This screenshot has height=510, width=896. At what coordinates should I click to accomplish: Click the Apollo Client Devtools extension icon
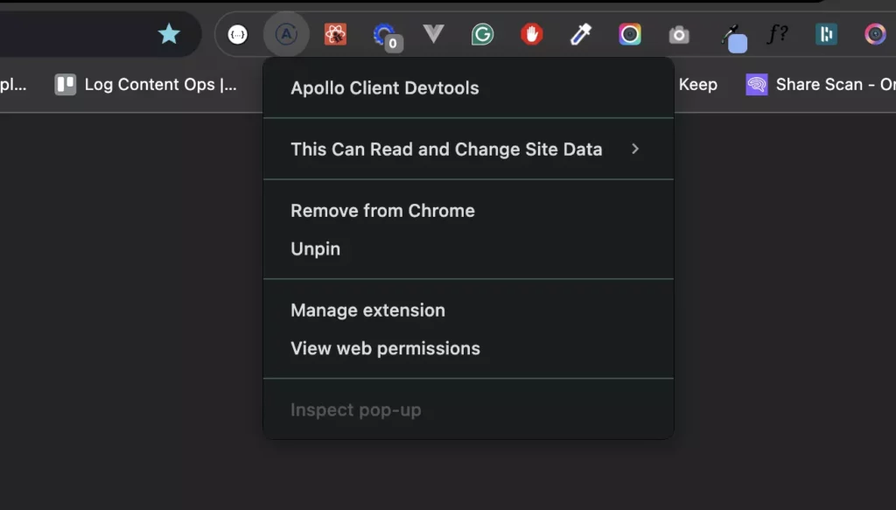(x=286, y=35)
